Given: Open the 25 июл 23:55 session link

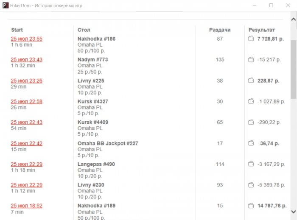Looking at the screenshot, I should [x=26, y=39].
